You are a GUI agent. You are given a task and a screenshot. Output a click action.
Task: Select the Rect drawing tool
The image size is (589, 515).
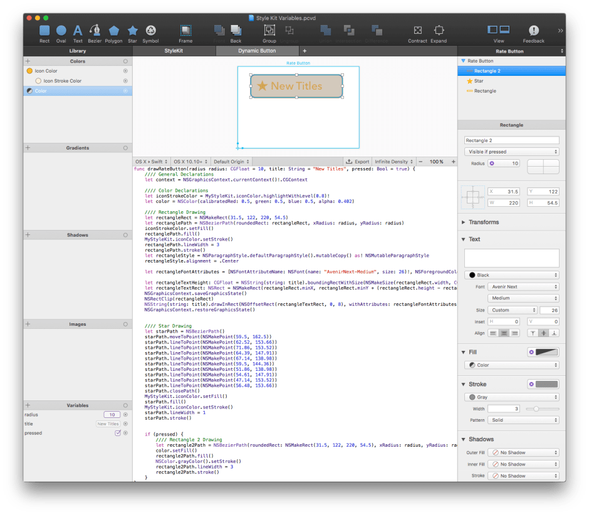click(x=44, y=29)
